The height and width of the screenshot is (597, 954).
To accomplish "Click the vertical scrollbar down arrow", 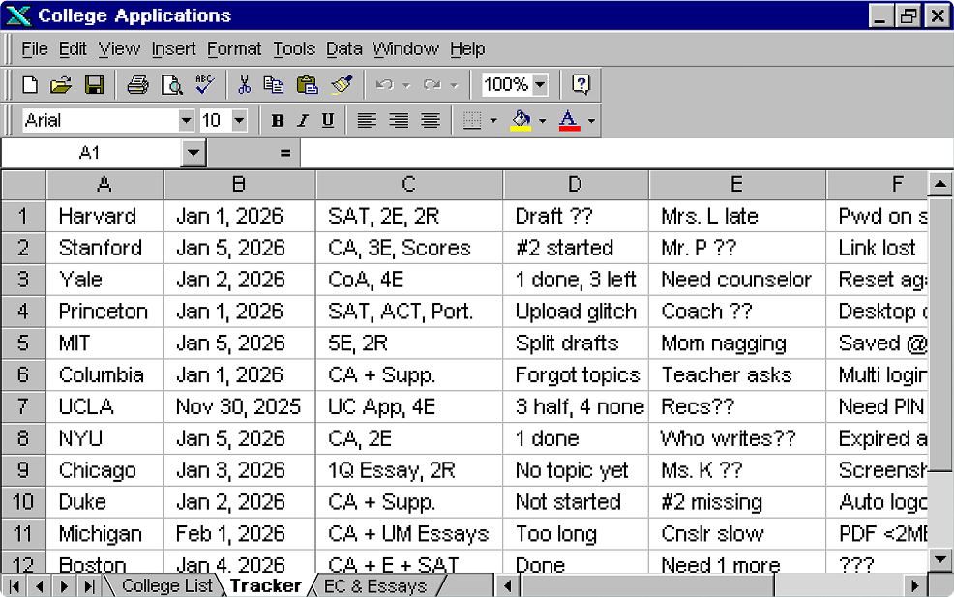I will tap(940, 558).
